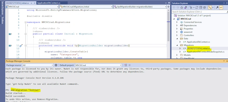The height and width of the screenshot is (102, 228).
Task: Click the editor vertical scrollbar thumb
Action: pyautogui.click(x=168, y=27)
